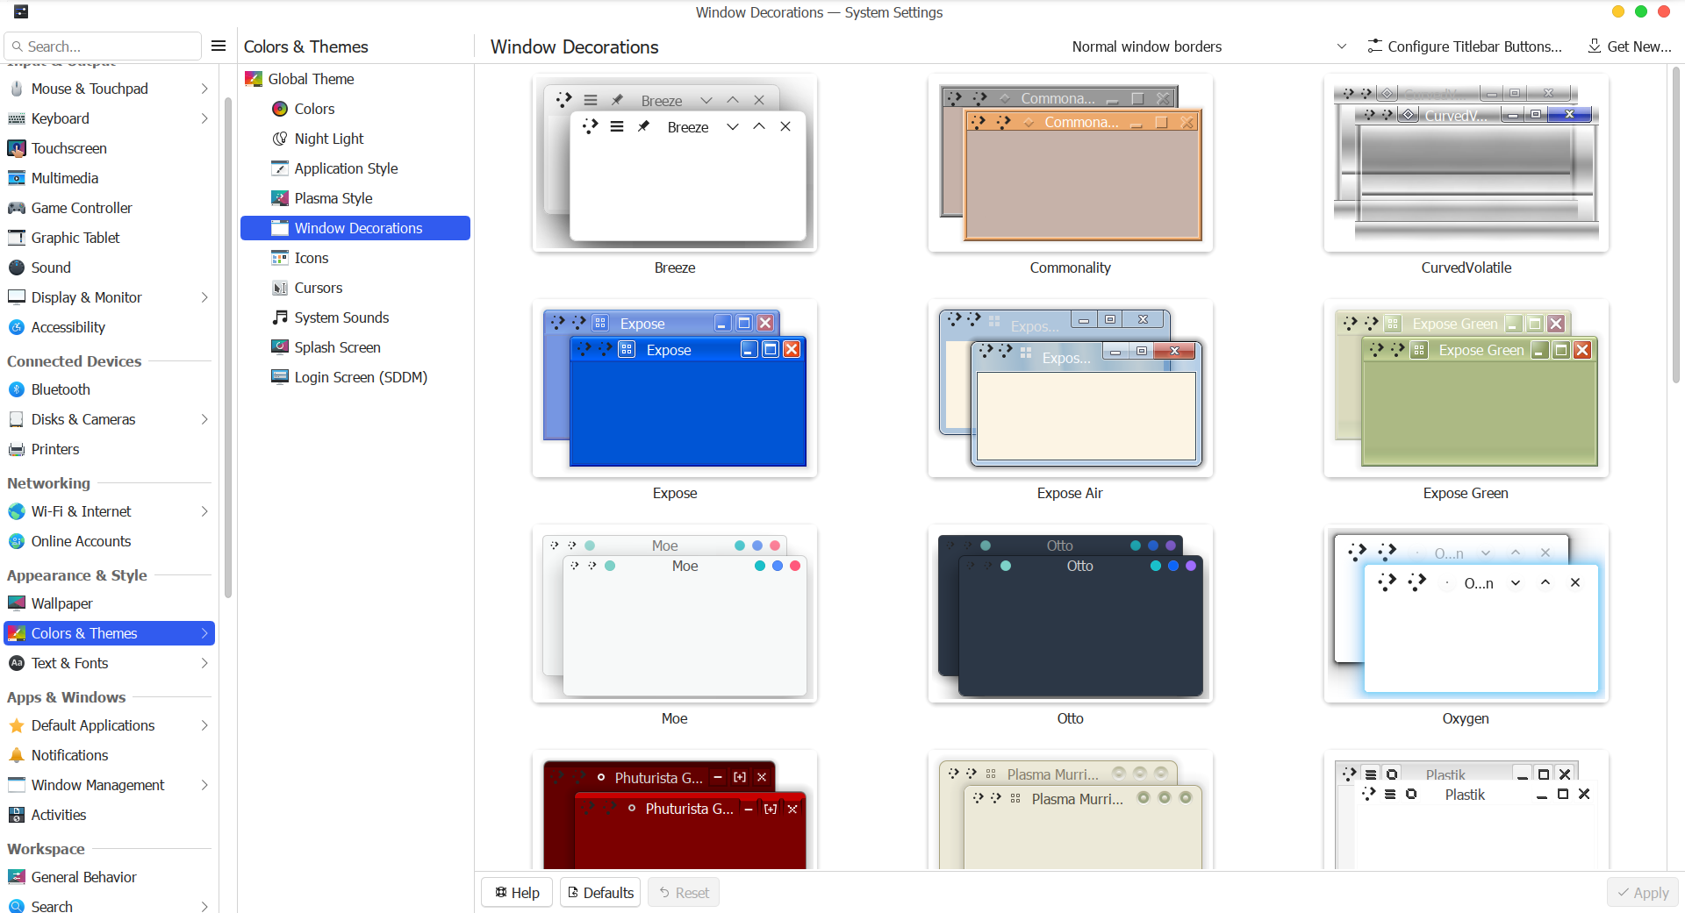Image resolution: width=1685 pixels, height=913 pixels.
Task: Click the Wallpaper icon
Action: (17, 603)
